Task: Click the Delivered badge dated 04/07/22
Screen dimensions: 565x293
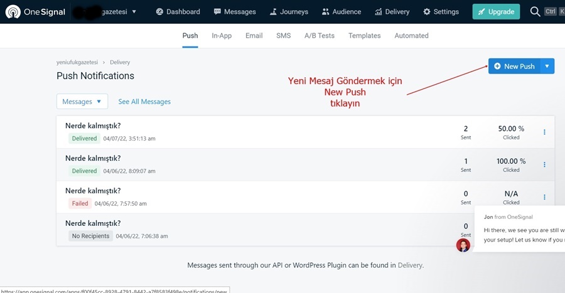Action: click(x=84, y=138)
